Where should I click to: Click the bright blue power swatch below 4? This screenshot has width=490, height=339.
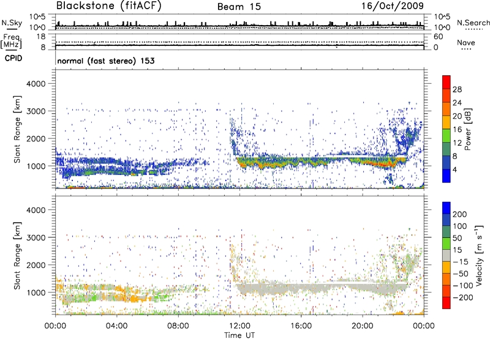[447, 176]
